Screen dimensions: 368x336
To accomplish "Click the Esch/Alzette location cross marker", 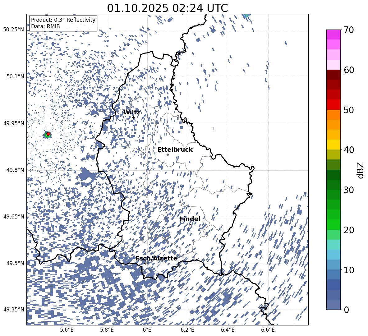I will click(145, 264).
